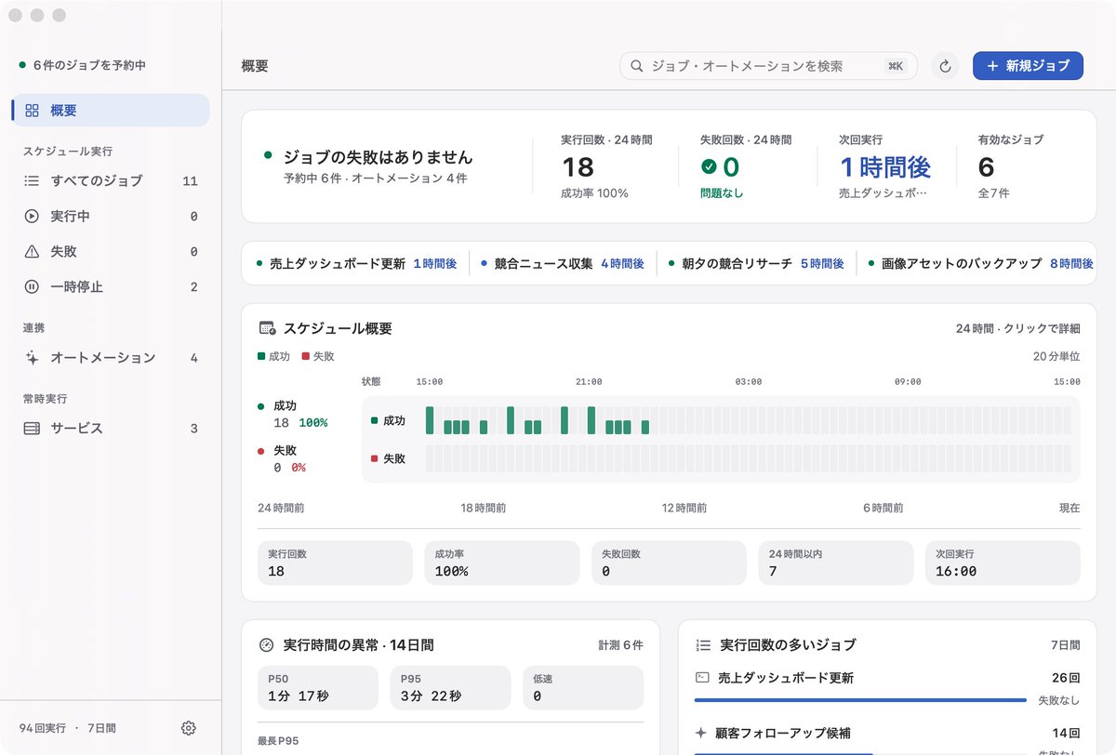Open 画像アセットのバックアップ upcoming job chip

tap(980, 264)
